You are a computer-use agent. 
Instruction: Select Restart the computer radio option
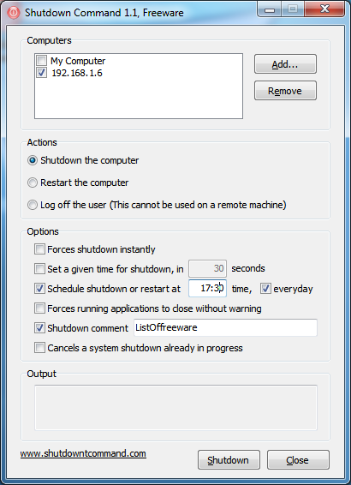tap(33, 183)
